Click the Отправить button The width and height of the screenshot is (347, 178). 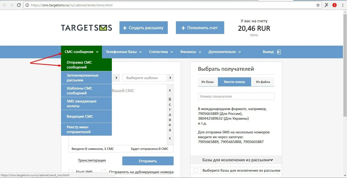tap(148, 161)
